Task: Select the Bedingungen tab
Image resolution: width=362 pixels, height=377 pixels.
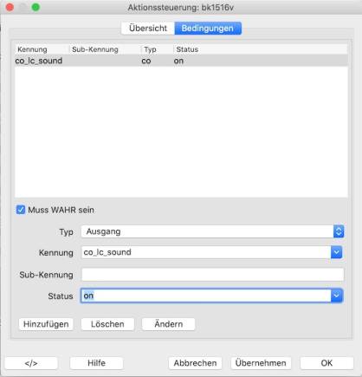Action: click(208, 29)
